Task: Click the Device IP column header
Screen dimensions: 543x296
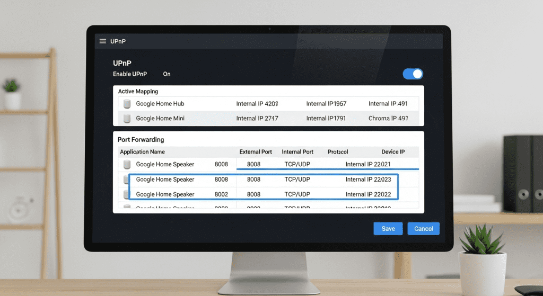Action: click(393, 152)
